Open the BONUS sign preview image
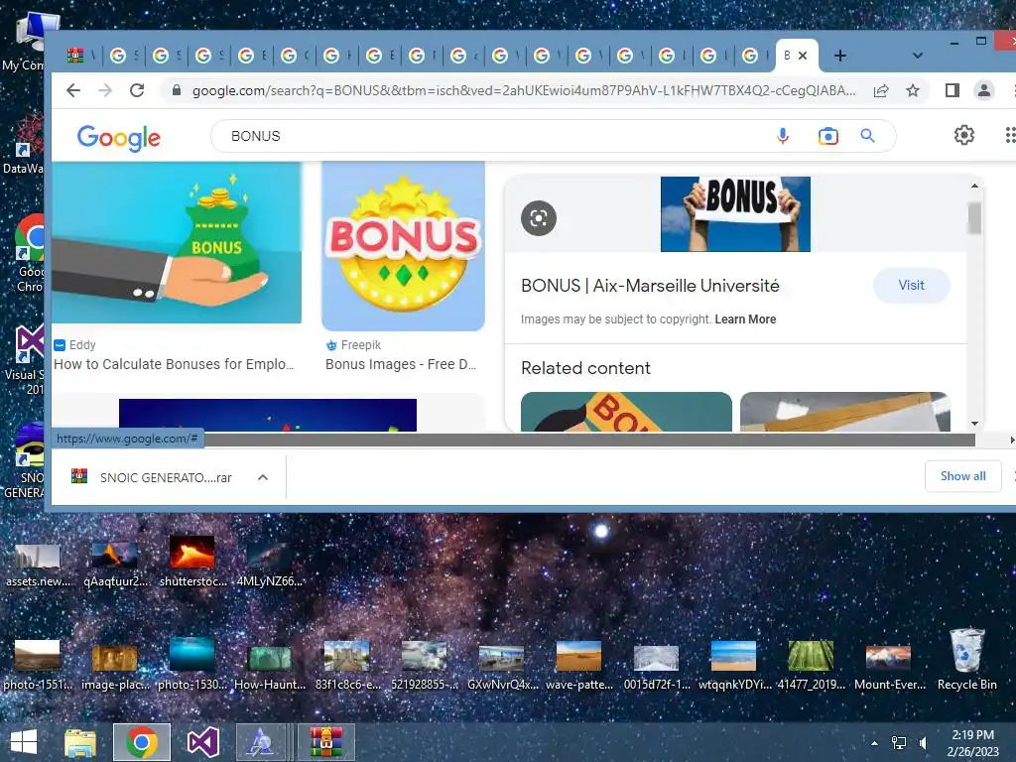This screenshot has width=1016, height=762. 735,214
